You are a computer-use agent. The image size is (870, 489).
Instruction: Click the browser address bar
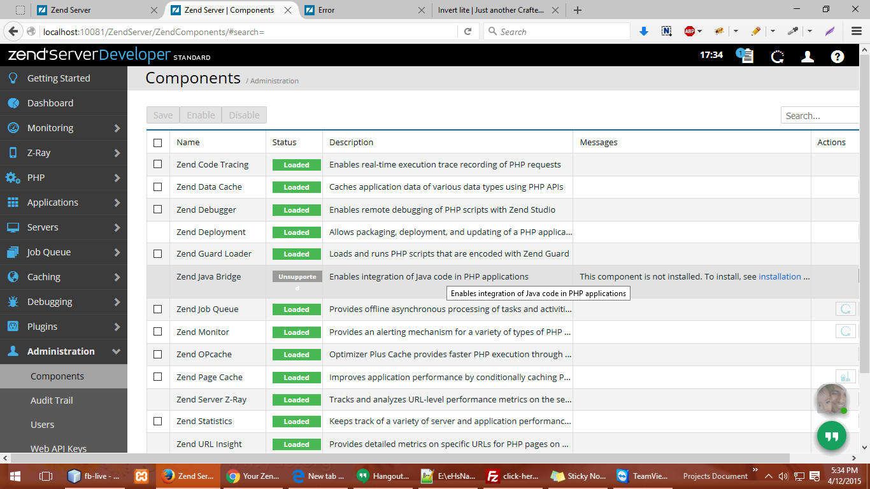click(x=250, y=31)
